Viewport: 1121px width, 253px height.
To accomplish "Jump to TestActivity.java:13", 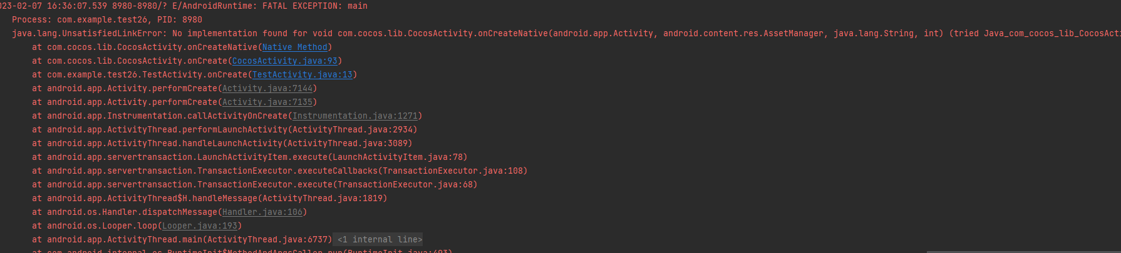I will click(x=302, y=75).
